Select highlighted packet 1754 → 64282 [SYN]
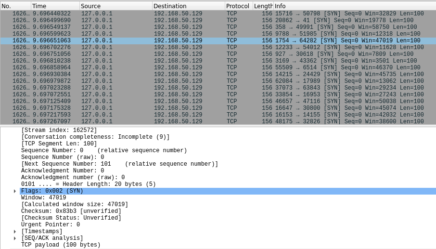This screenshot has height=249, width=436. pos(218,40)
